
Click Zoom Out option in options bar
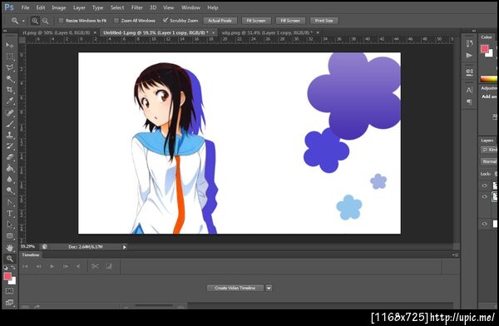click(x=46, y=21)
